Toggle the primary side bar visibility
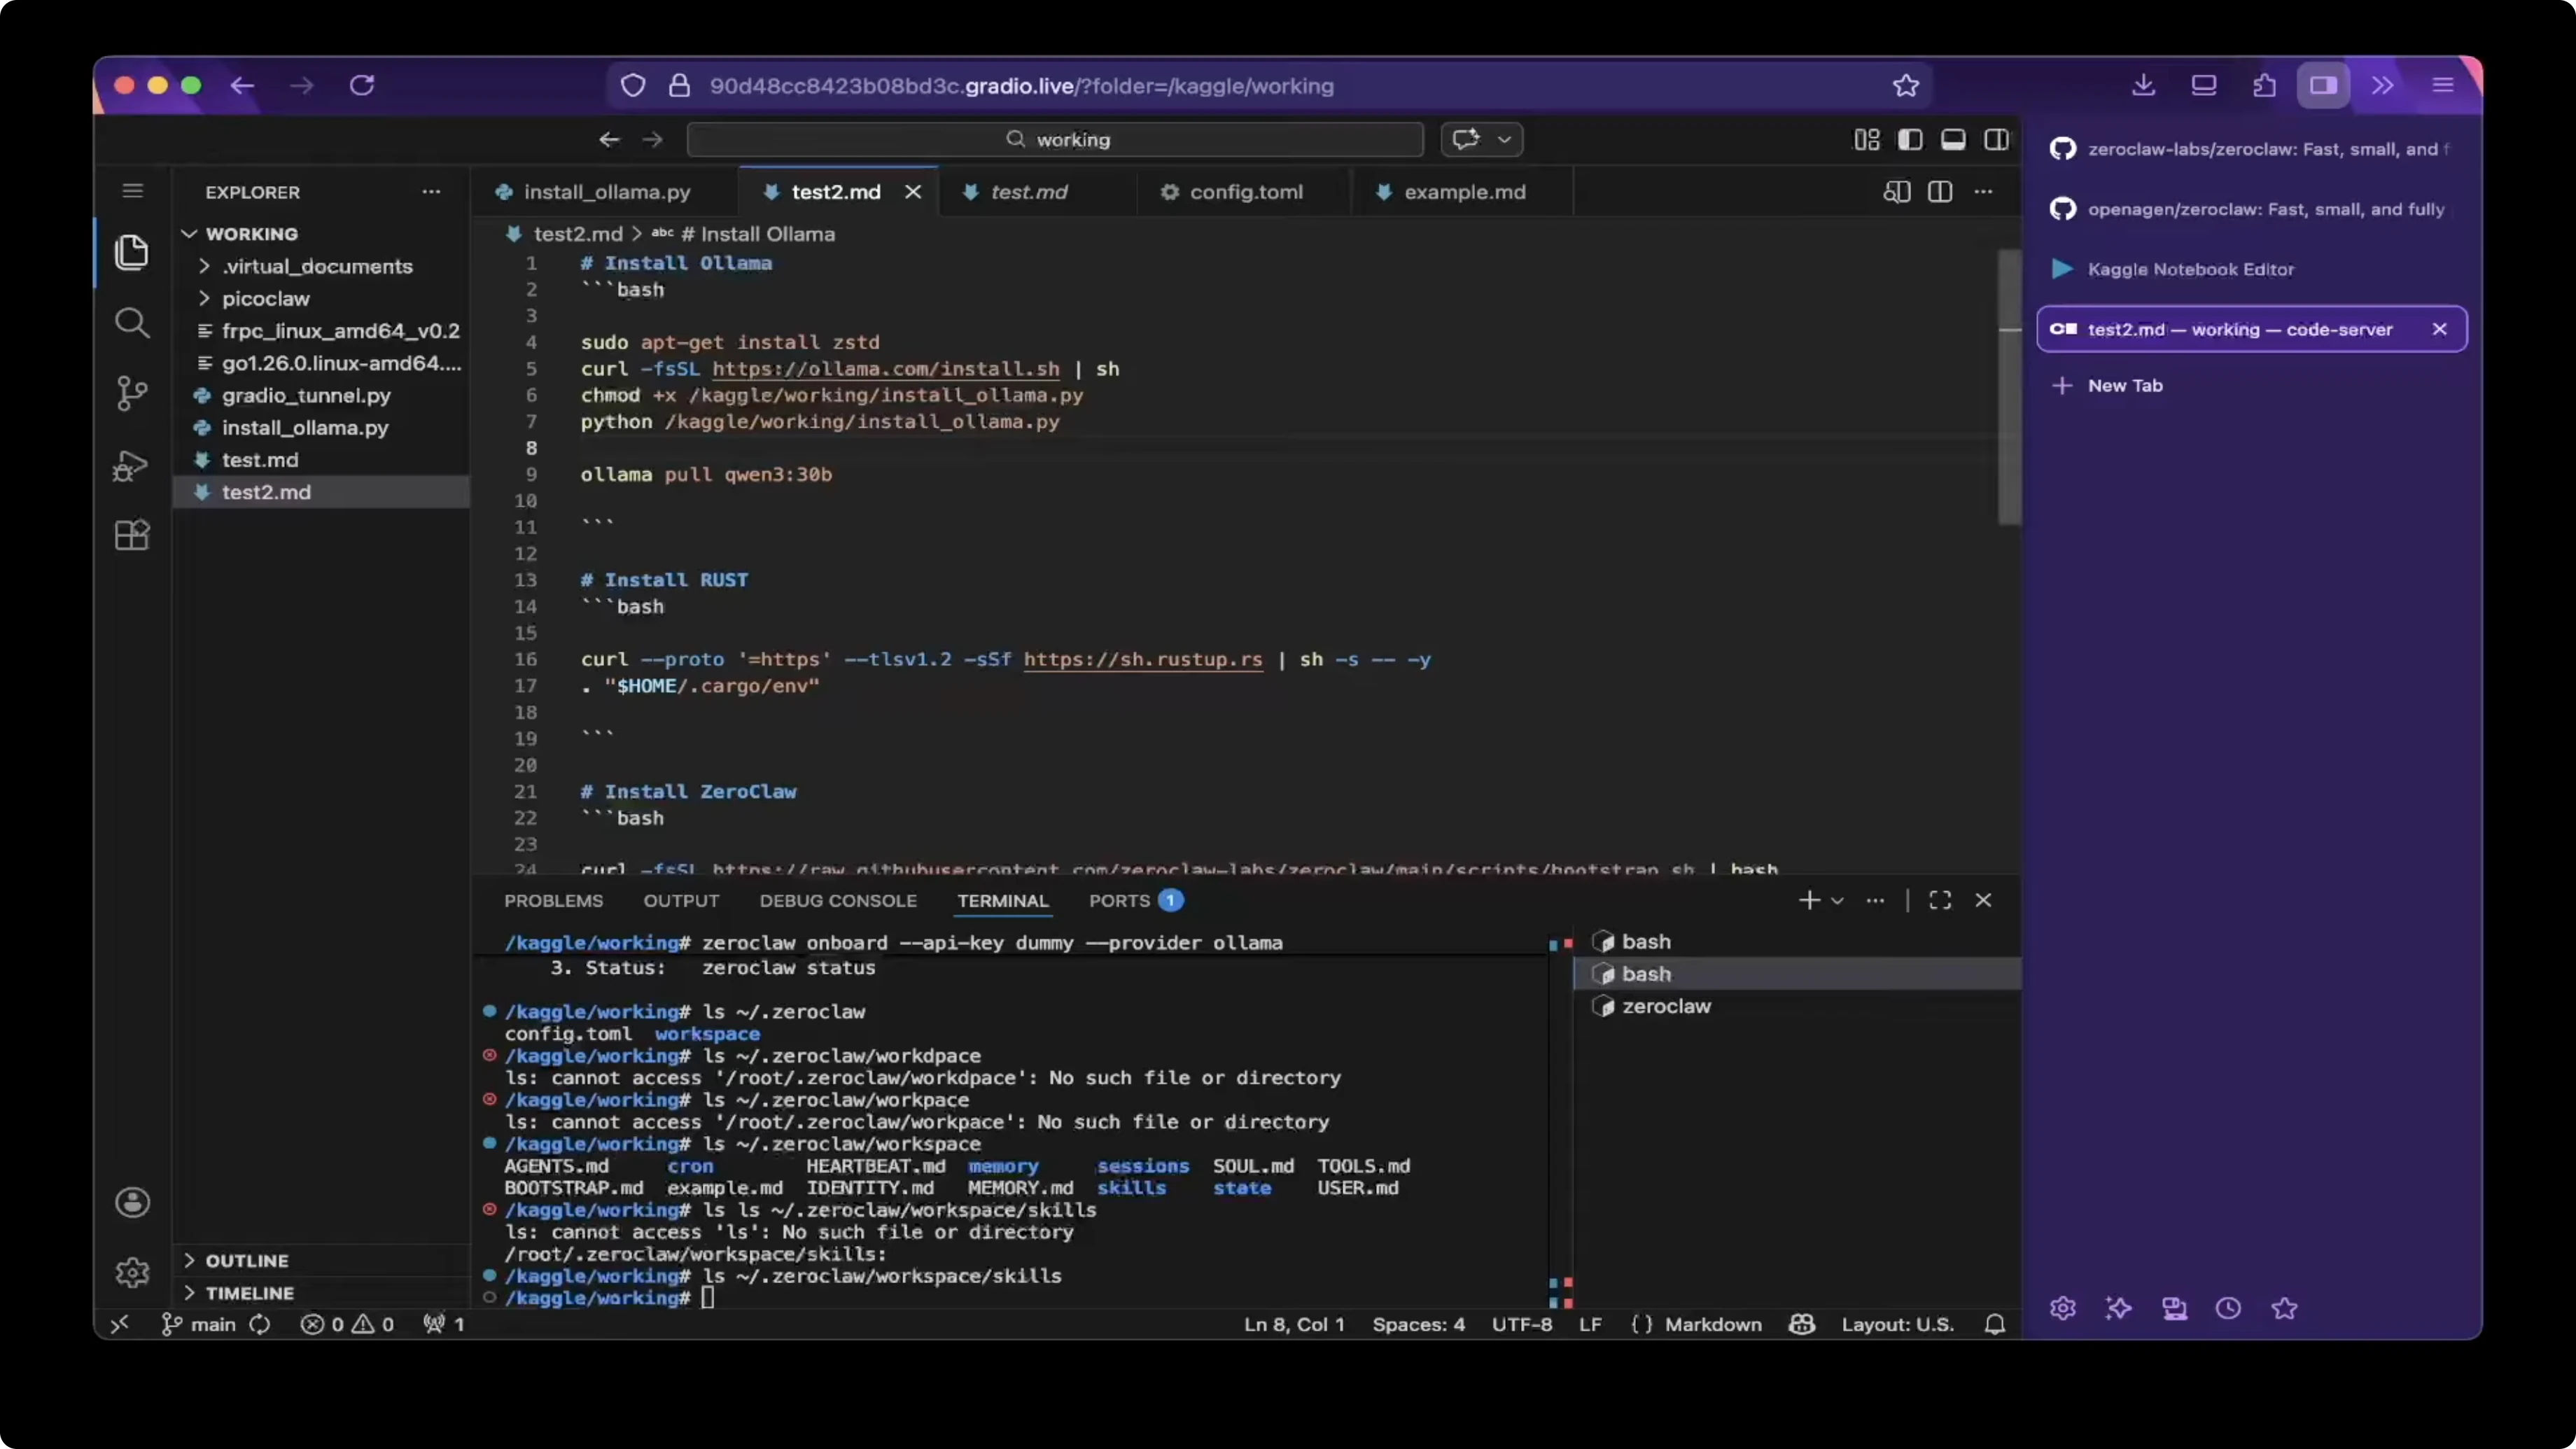This screenshot has height=1449, width=2576. point(1910,140)
